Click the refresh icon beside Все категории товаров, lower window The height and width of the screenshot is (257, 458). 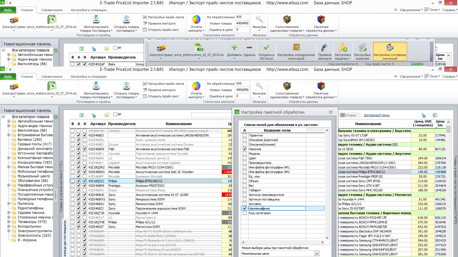[56, 117]
